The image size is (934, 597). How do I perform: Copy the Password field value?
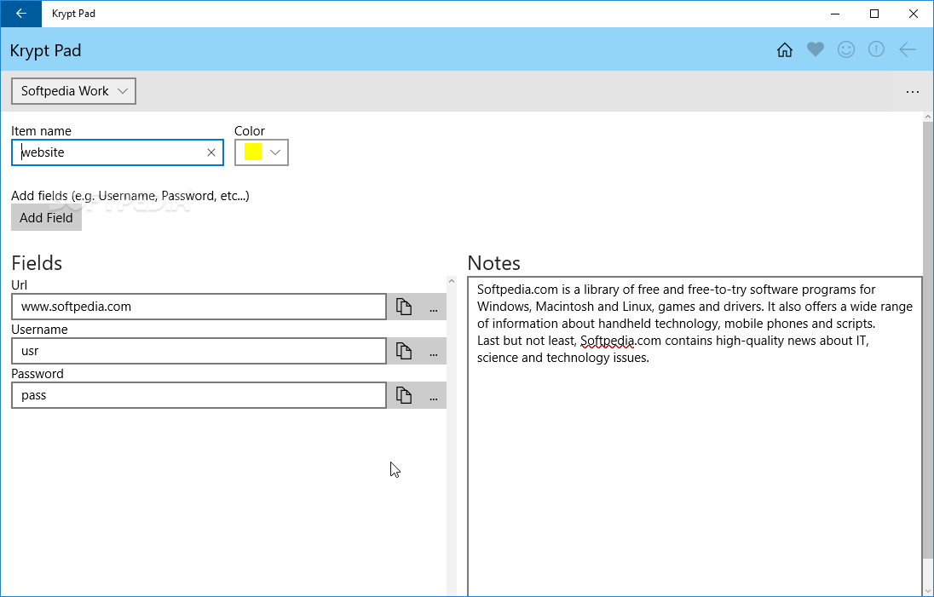click(404, 395)
